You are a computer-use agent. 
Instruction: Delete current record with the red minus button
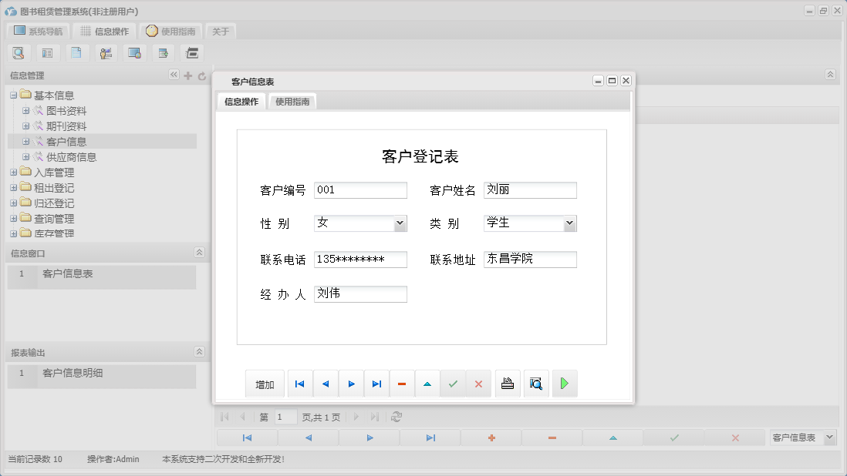(402, 383)
